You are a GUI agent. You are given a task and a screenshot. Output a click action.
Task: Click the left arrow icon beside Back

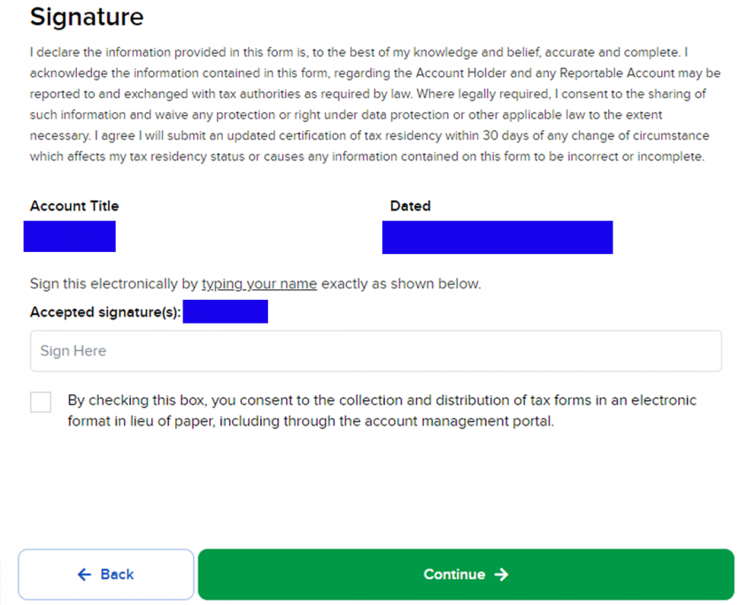click(85, 575)
